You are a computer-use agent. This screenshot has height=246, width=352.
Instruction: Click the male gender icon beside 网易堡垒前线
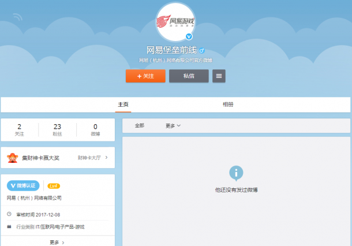tap(201, 51)
